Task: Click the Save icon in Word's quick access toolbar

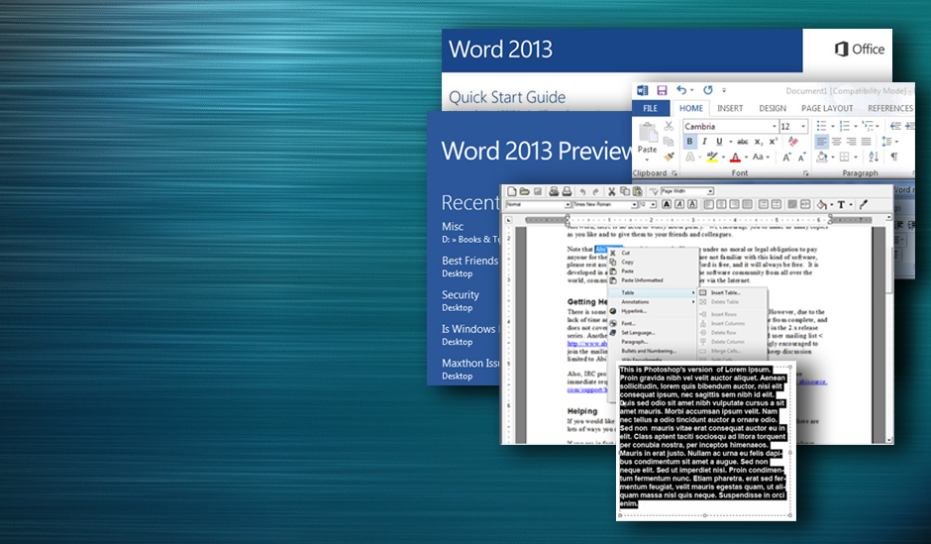Action: (x=662, y=90)
